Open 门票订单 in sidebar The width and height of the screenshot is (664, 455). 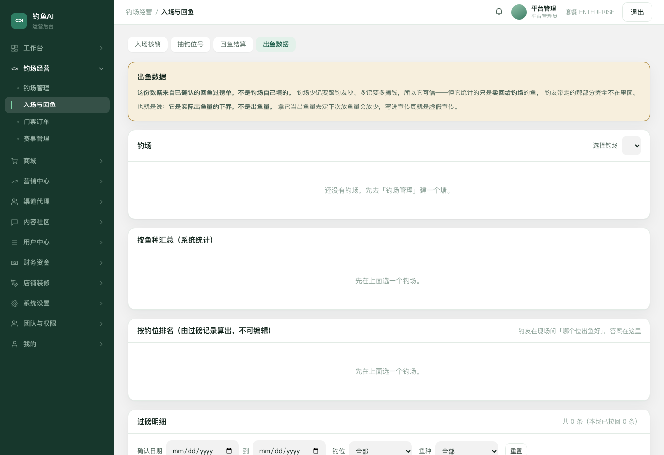57,122
